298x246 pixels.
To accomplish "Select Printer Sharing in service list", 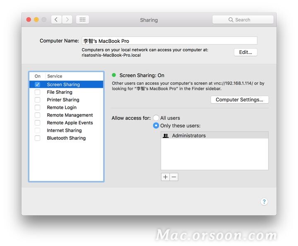I will pyautogui.click(x=66, y=100).
